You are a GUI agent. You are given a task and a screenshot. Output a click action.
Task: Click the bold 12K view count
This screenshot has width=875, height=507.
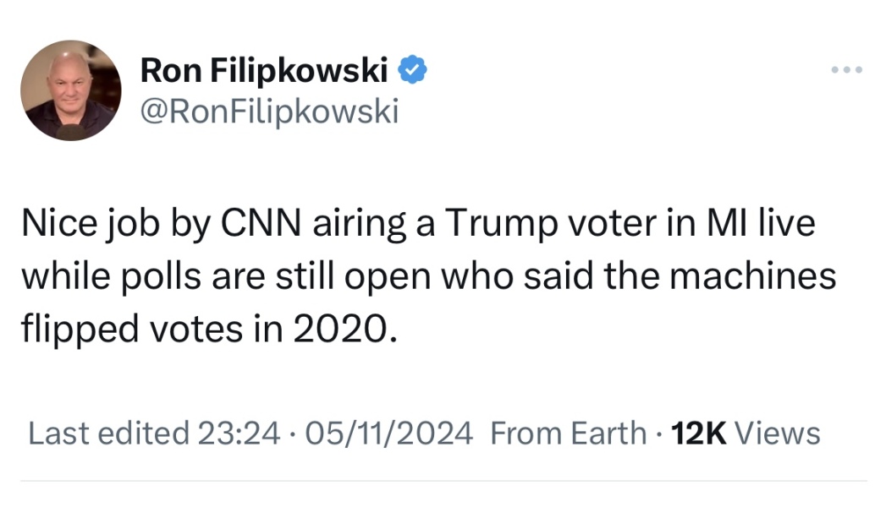[x=699, y=433]
